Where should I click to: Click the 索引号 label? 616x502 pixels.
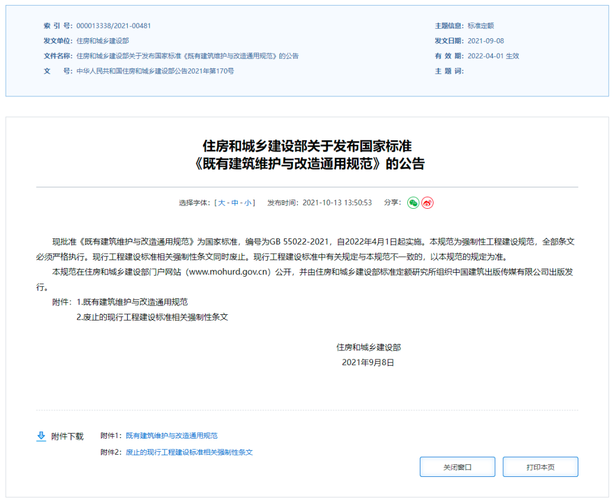point(58,26)
